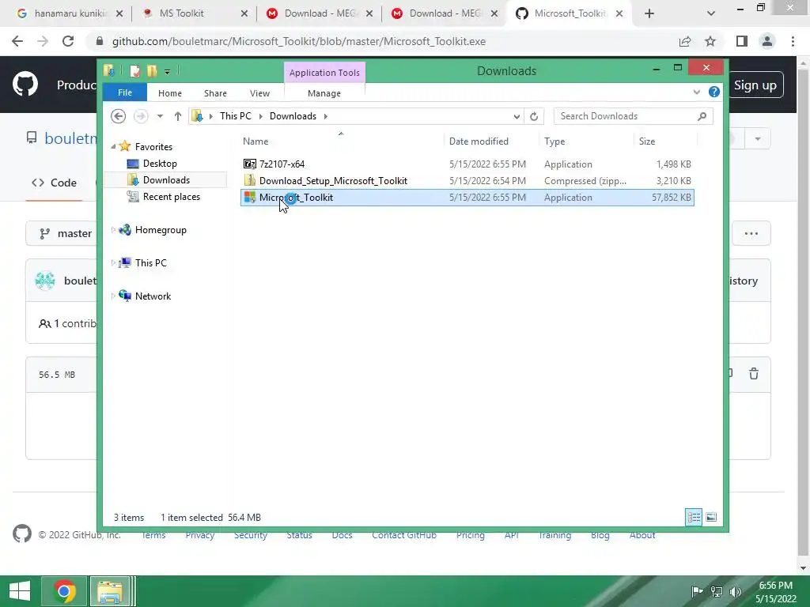Select Recent places in Favorites
Screen dimensions: 810x607
[x=171, y=197]
